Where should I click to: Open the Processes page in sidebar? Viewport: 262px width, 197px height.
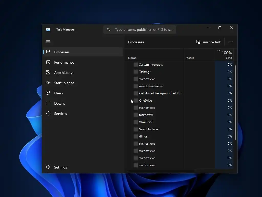[83, 52]
